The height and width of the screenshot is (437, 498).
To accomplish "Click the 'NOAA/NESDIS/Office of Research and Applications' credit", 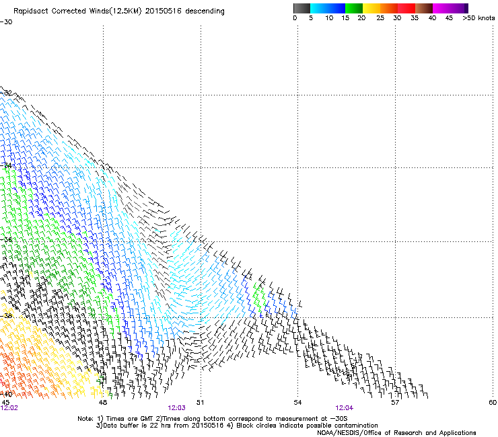I will (x=396, y=433).
